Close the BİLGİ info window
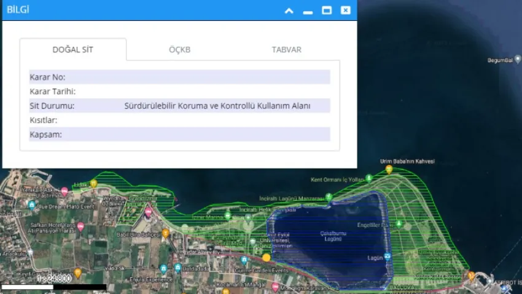The height and width of the screenshot is (294, 522). pyautogui.click(x=346, y=10)
